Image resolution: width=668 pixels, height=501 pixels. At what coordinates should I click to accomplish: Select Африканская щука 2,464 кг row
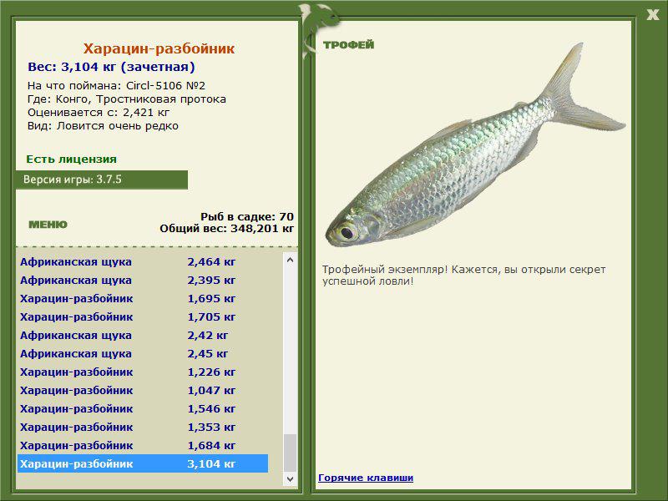pyautogui.click(x=143, y=262)
